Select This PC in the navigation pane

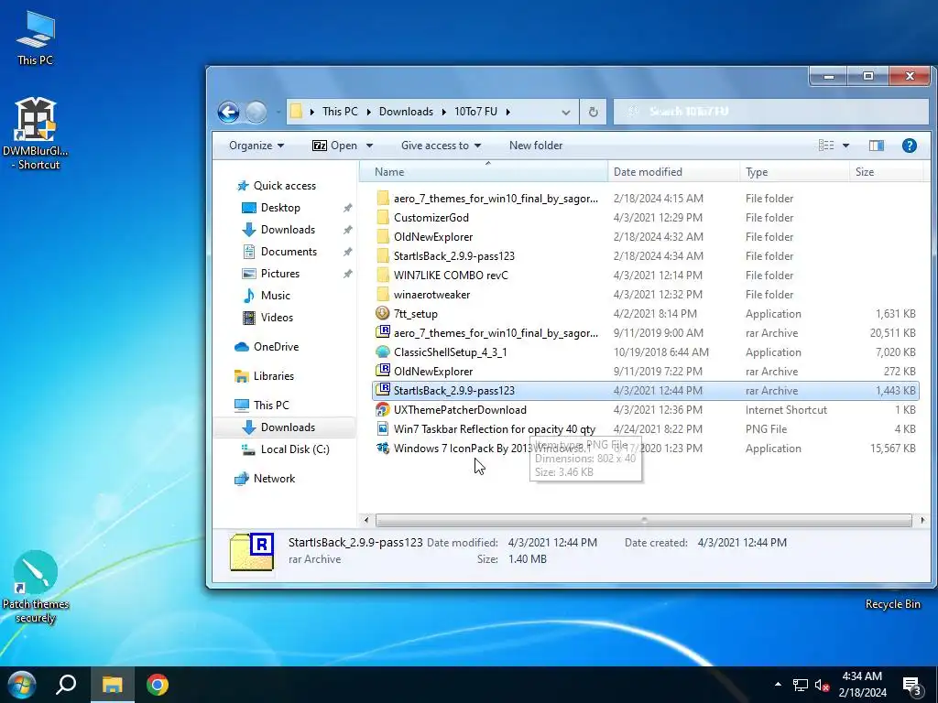(262, 406)
